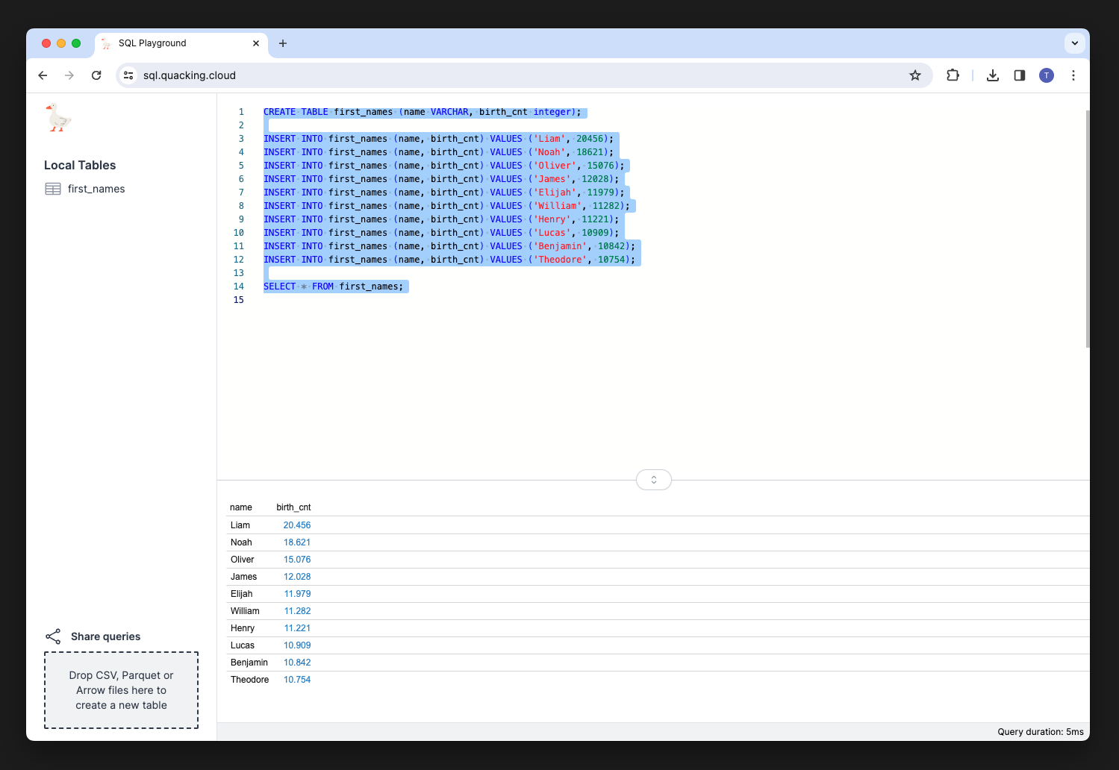
Task: Click Liam's 20.456 birth count value
Action: coord(297,525)
